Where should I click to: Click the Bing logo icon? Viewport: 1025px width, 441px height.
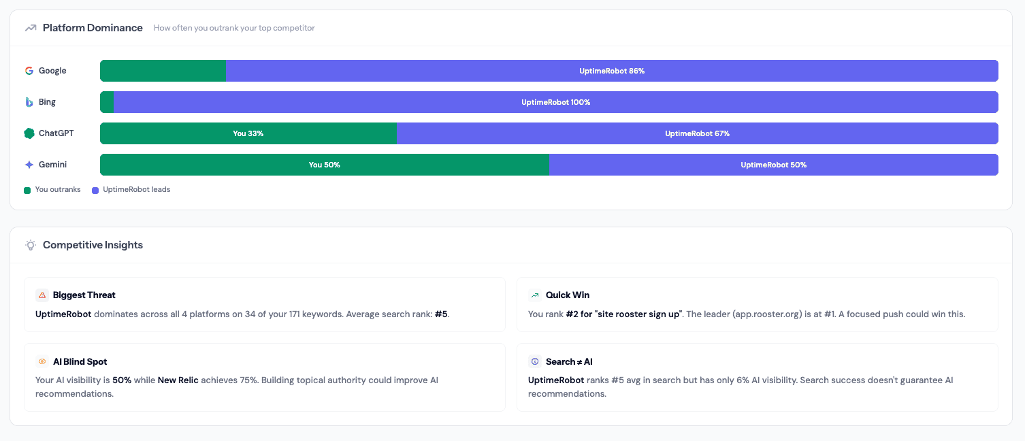tap(29, 102)
